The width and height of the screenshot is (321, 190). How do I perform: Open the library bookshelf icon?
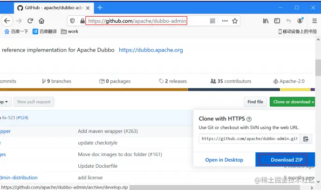(x=266, y=21)
